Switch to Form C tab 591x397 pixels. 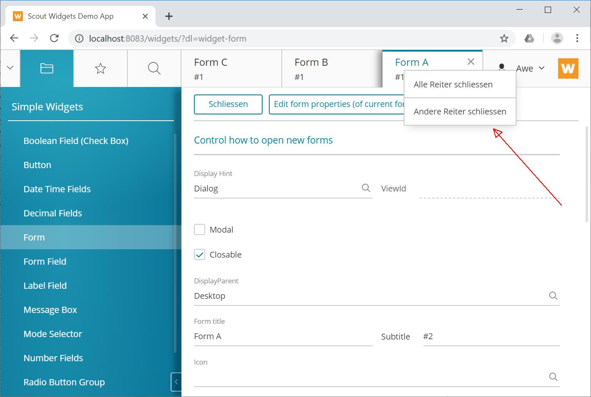point(231,69)
